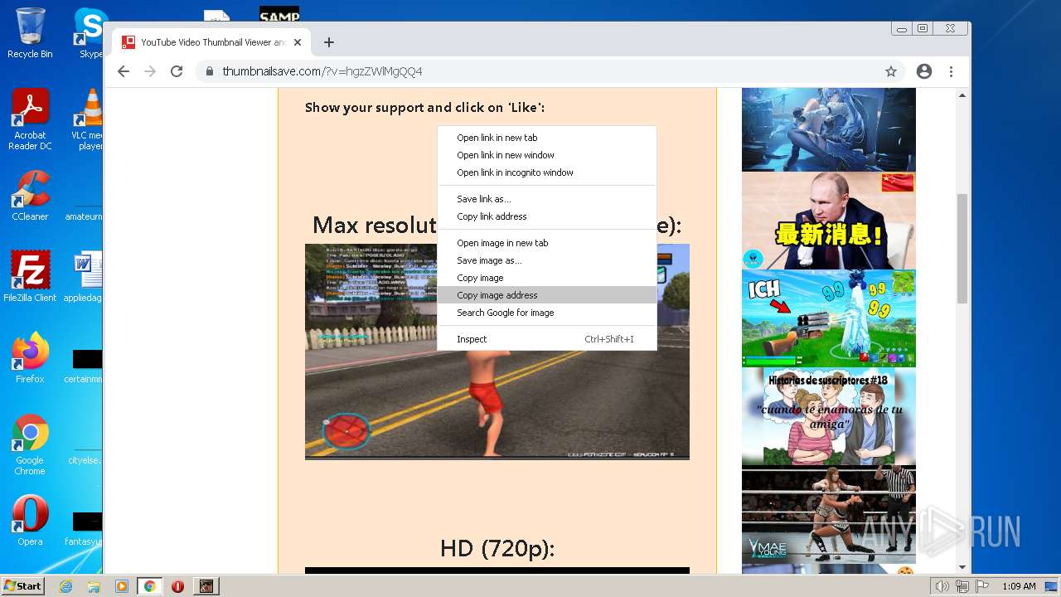1061x597 pixels.
Task: Open the Windows Start menu
Action: (x=23, y=585)
